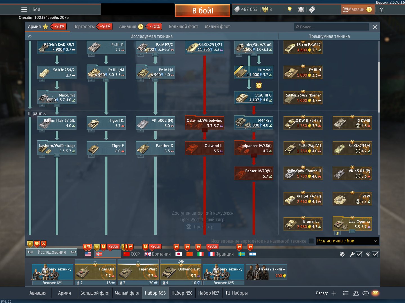Click the Поиск search field
The width and height of the screenshot is (405, 303).
tap(331, 27)
